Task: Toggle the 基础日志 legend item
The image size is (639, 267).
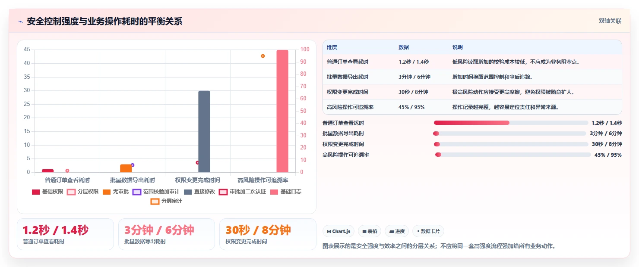Action: pyautogui.click(x=286, y=192)
